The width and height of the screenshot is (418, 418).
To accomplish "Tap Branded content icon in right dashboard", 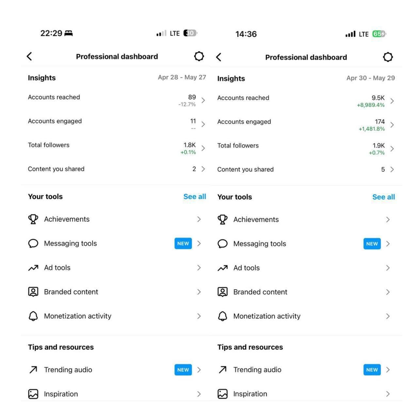I will (222, 292).
